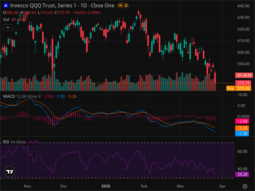Click the red 573.79 last price label

[x=243, y=83]
